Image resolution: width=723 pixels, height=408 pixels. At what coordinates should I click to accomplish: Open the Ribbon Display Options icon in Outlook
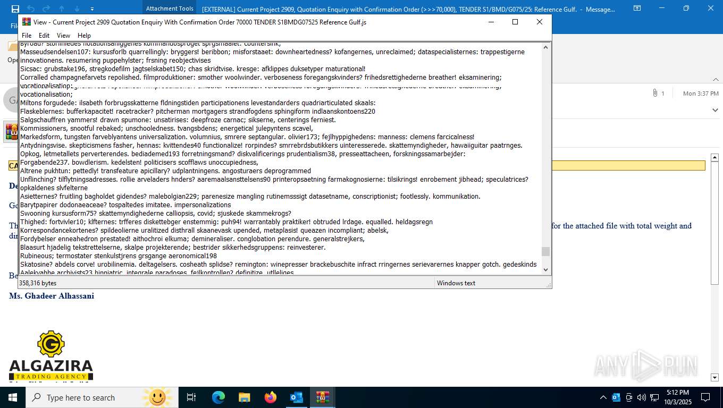[x=637, y=8]
